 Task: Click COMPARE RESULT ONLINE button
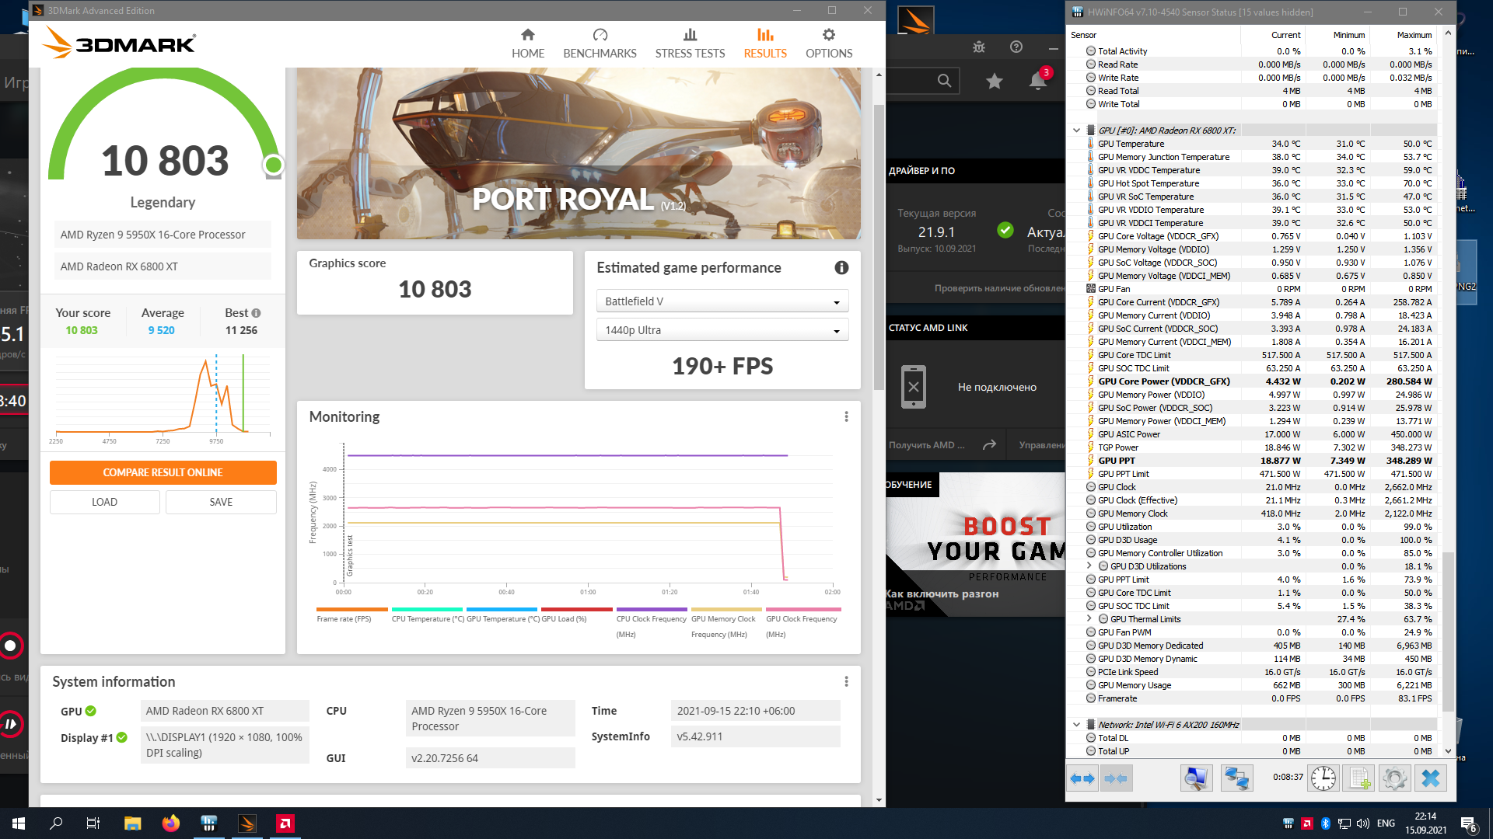[163, 472]
